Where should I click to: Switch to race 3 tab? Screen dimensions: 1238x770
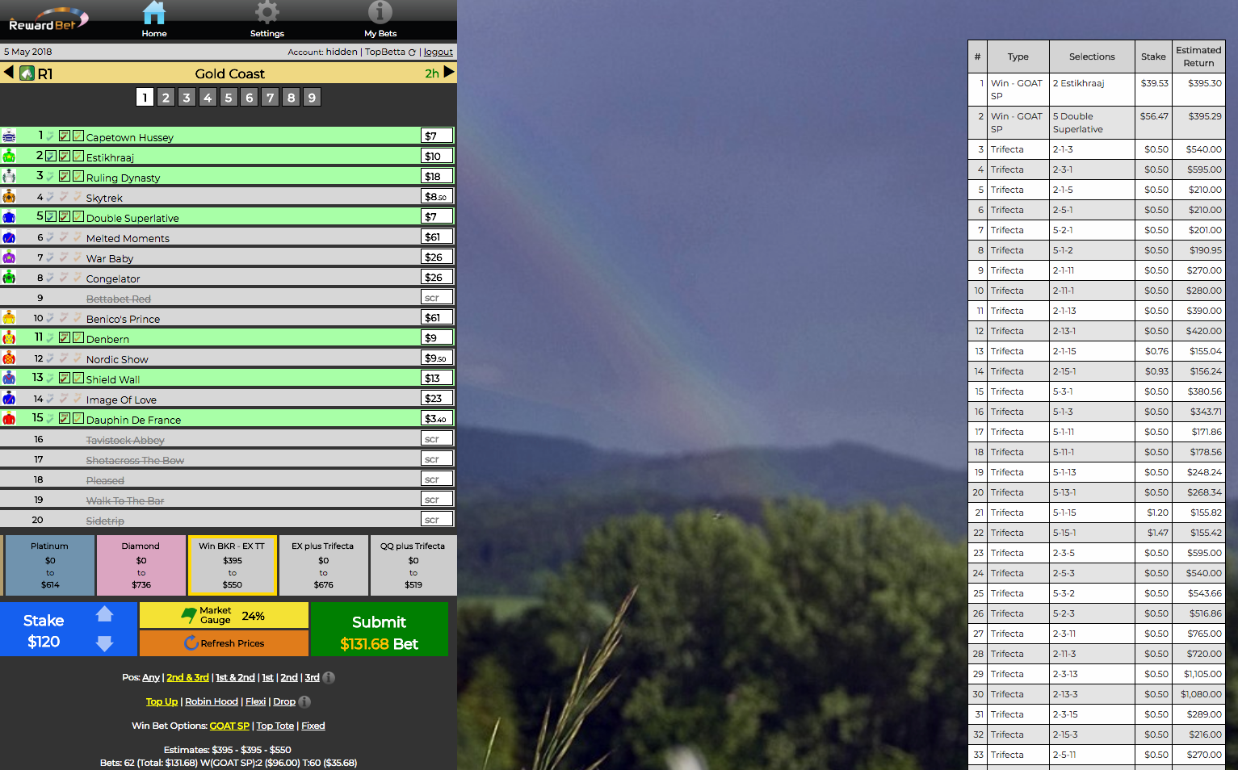click(187, 98)
